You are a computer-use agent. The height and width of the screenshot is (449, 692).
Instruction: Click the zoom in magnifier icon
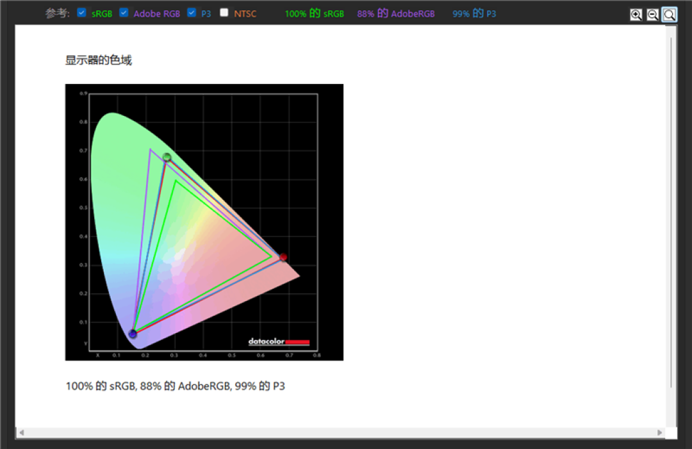pyautogui.click(x=636, y=15)
